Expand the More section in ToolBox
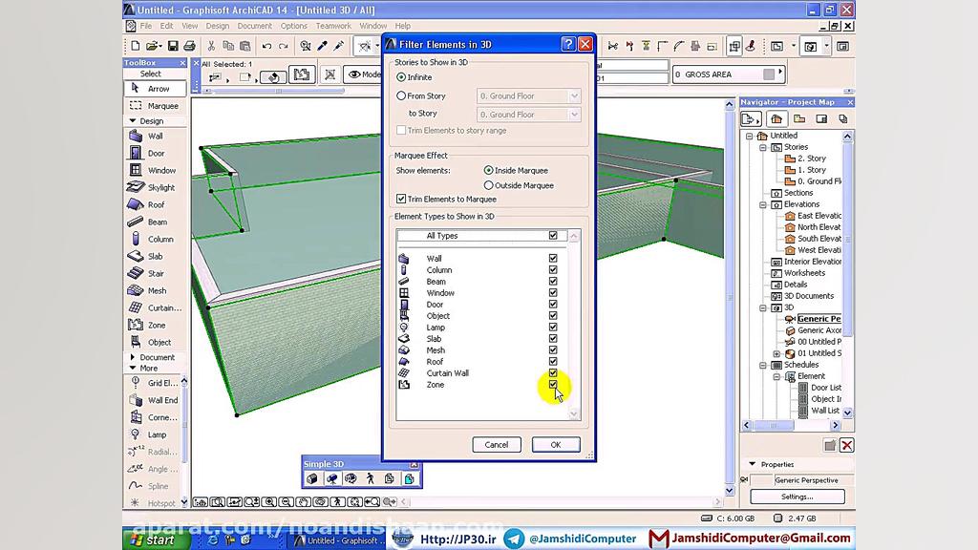Screen dimensions: 978x550 [x=132, y=368]
